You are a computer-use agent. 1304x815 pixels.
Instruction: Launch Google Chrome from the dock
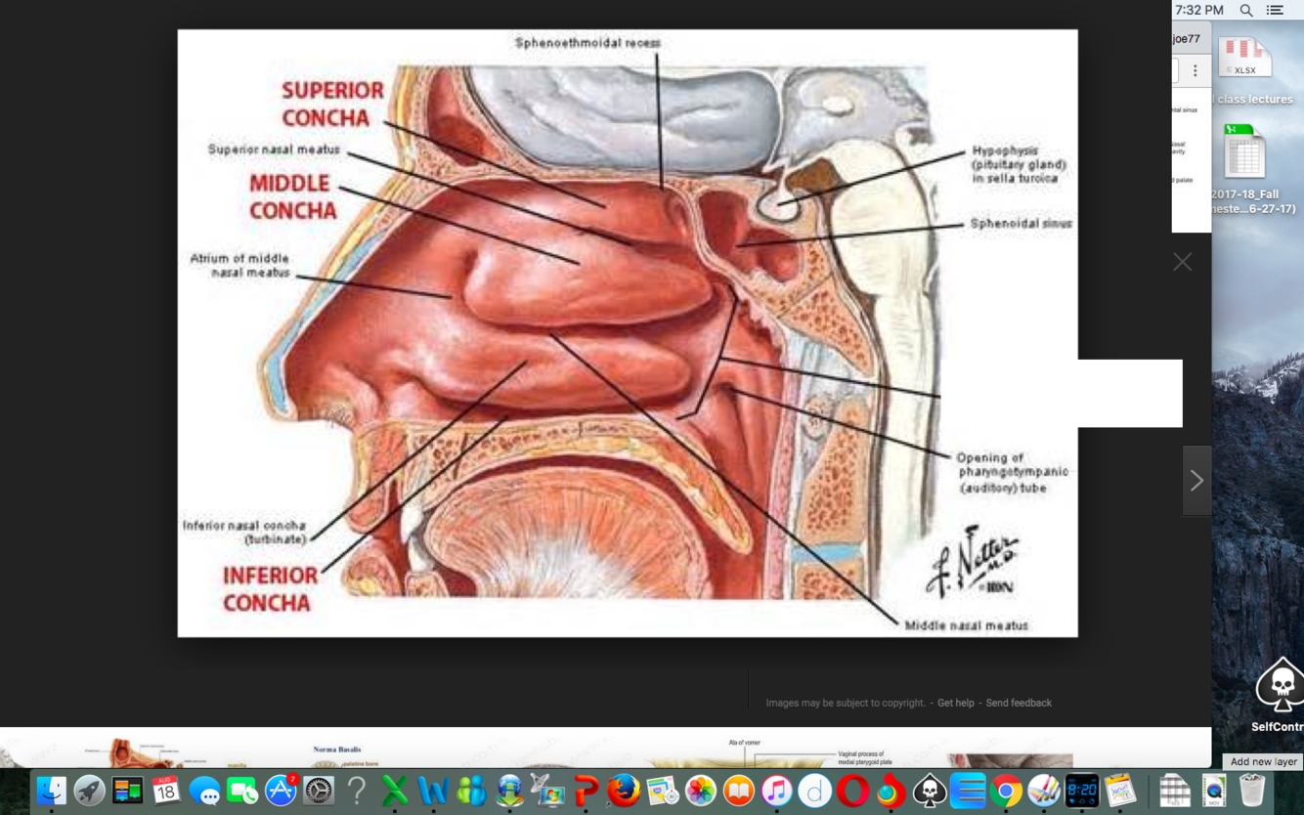pos(1006,790)
